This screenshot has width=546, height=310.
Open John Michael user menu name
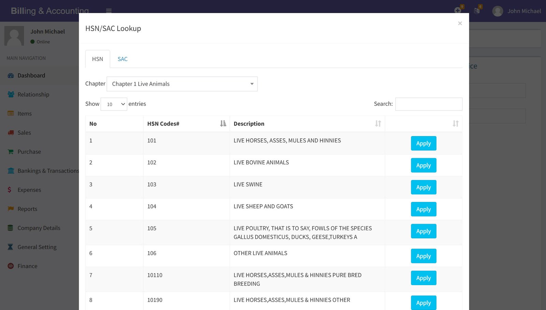[524, 11]
